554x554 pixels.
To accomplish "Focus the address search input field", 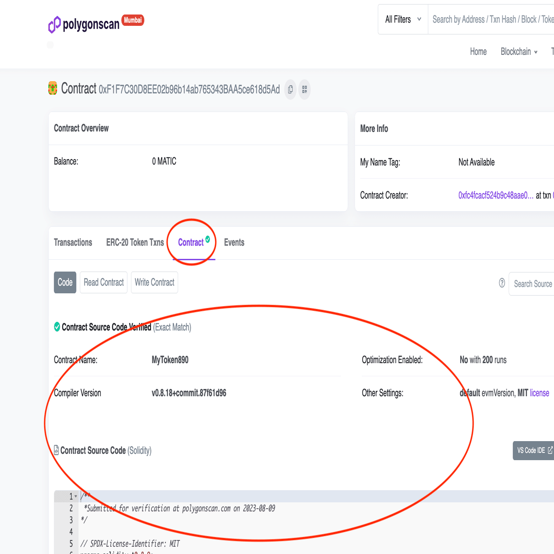I will [x=491, y=19].
